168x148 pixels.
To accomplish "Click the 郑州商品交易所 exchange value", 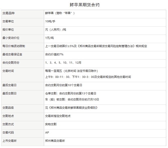I will 55,141.
